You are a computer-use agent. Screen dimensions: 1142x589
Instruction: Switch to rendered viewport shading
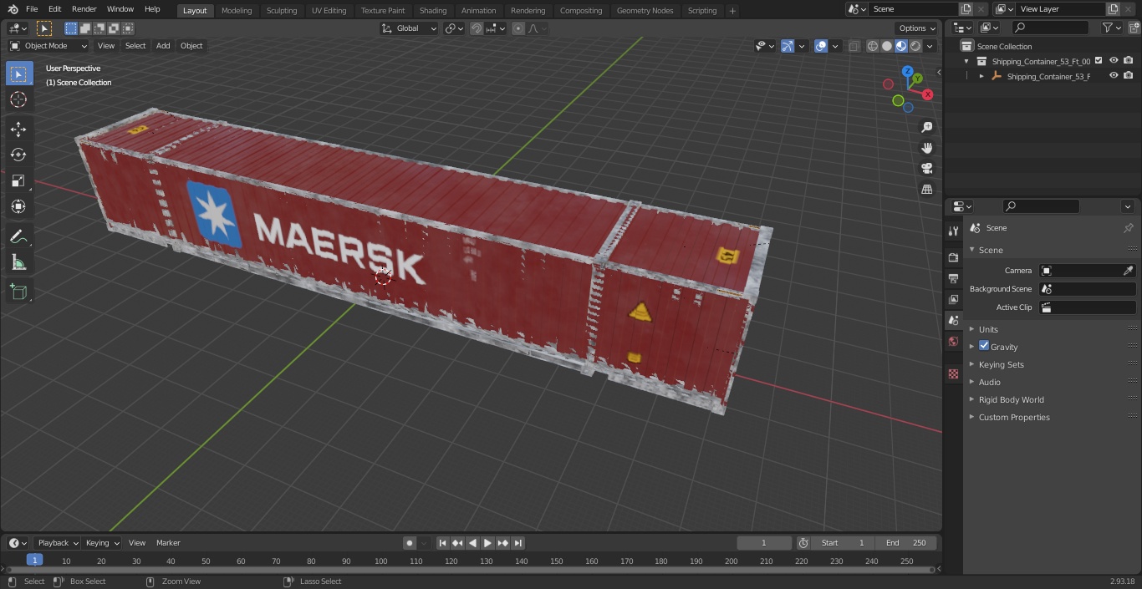[x=915, y=46]
